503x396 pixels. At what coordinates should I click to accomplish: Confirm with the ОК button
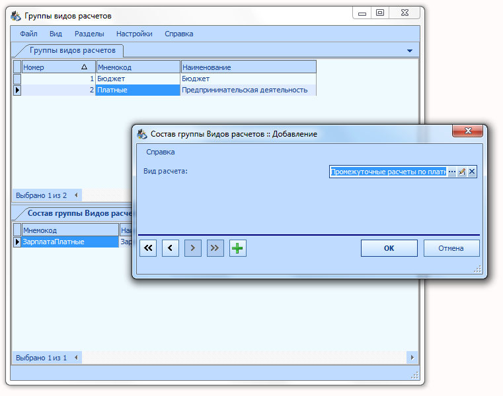coord(389,248)
